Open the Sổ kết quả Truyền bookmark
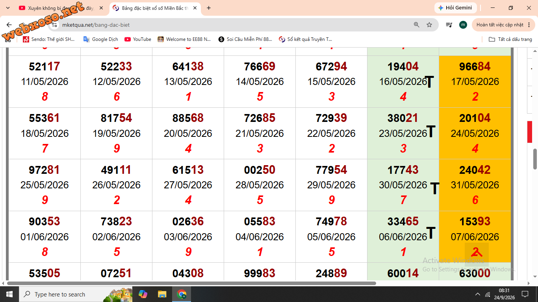This screenshot has height=302, width=538. [306, 39]
